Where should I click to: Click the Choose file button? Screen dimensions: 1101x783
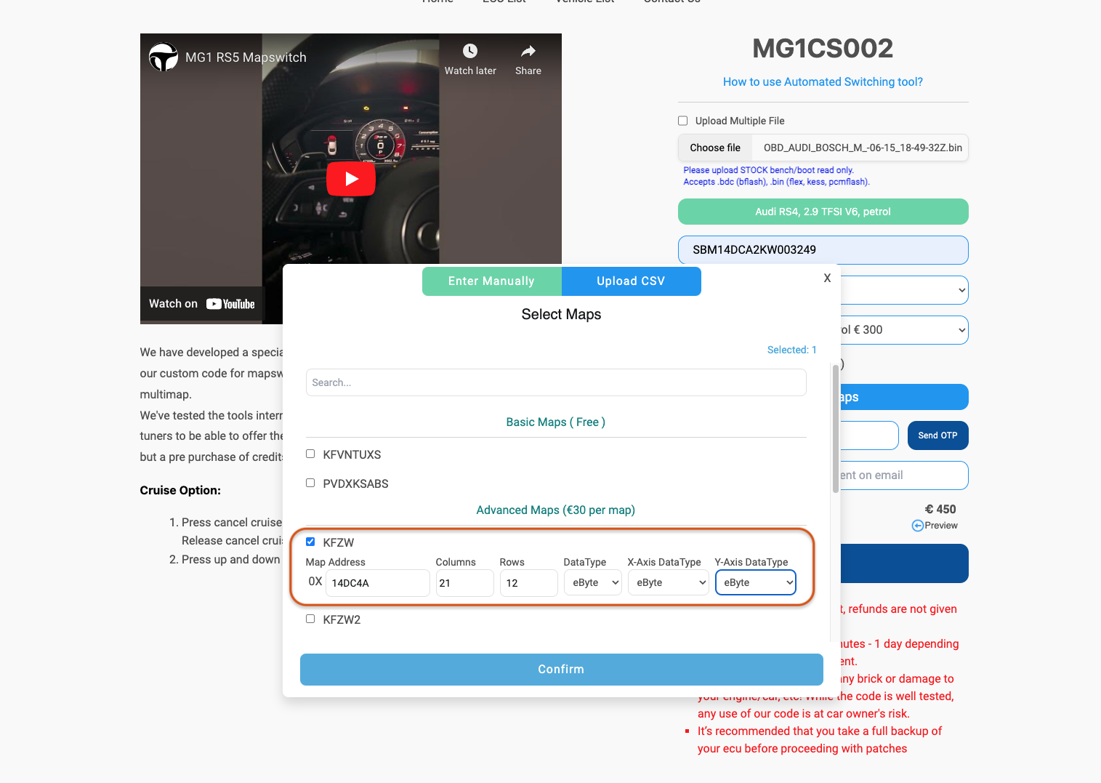tap(715, 148)
